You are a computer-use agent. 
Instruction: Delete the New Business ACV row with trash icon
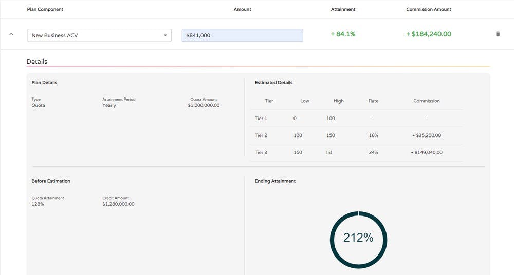(x=498, y=34)
